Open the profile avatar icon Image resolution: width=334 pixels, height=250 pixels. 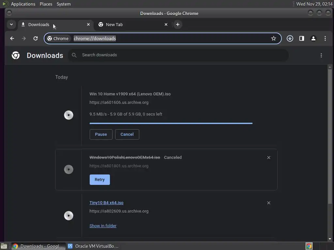point(313,38)
